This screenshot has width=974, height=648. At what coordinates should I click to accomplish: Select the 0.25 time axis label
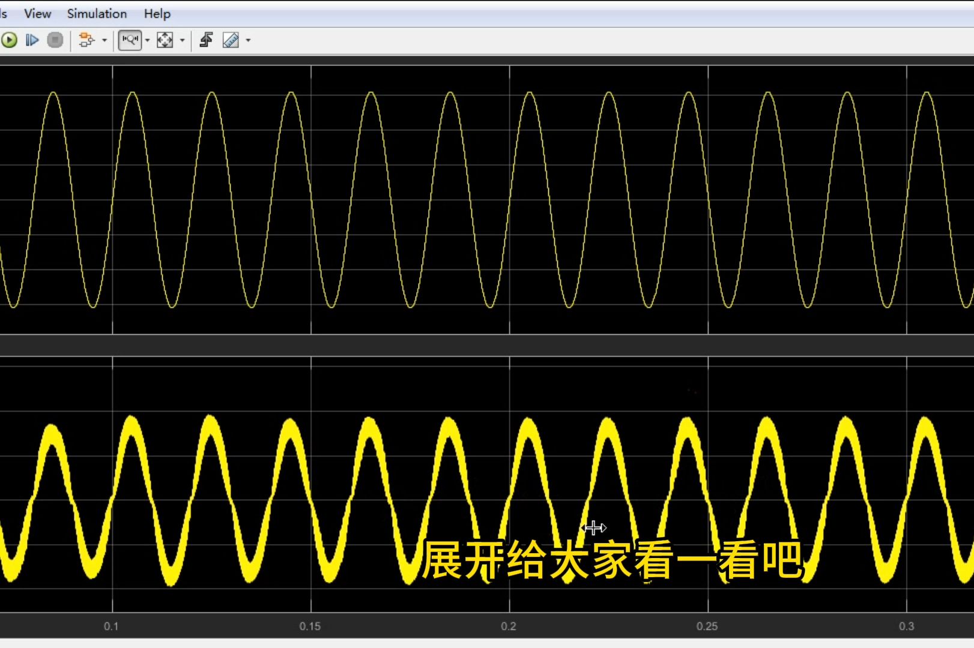click(707, 626)
